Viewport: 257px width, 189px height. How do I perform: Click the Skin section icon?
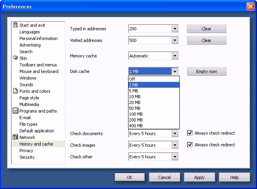pyautogui.click(x=16, y=58)
